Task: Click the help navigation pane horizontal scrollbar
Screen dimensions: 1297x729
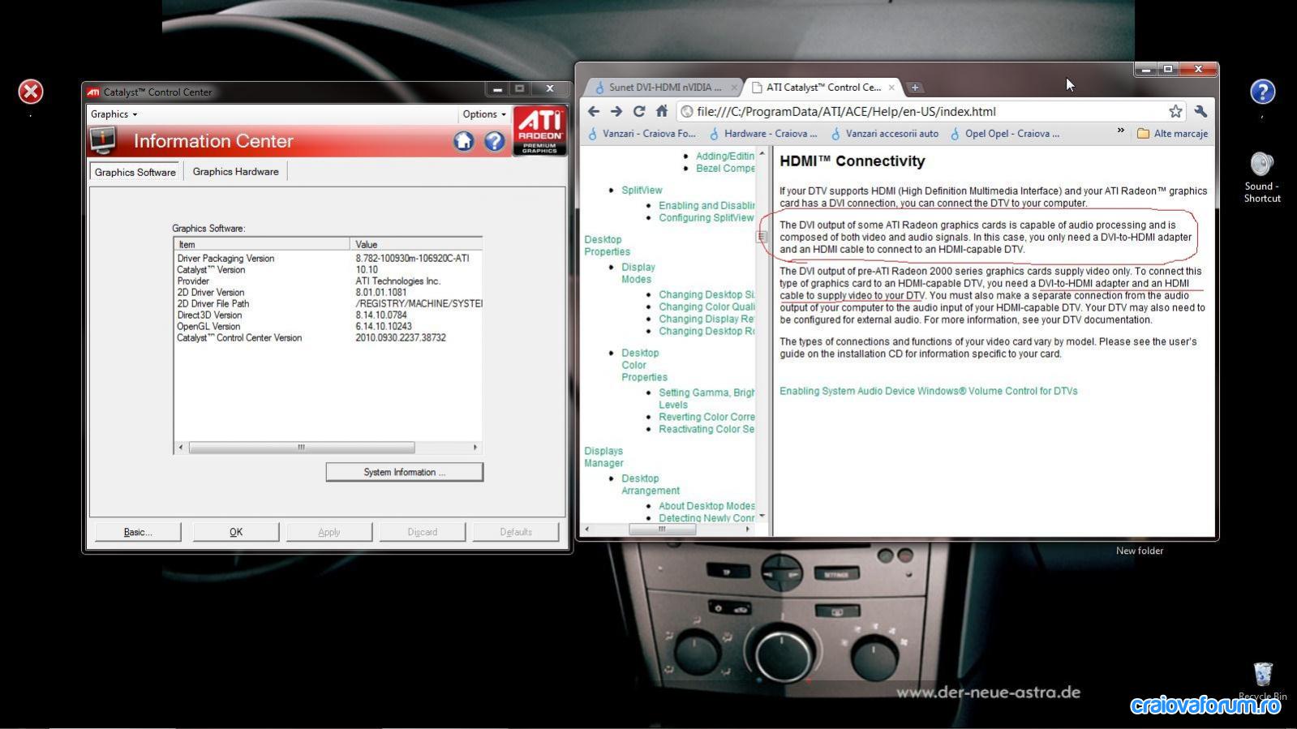Action: 662,530
